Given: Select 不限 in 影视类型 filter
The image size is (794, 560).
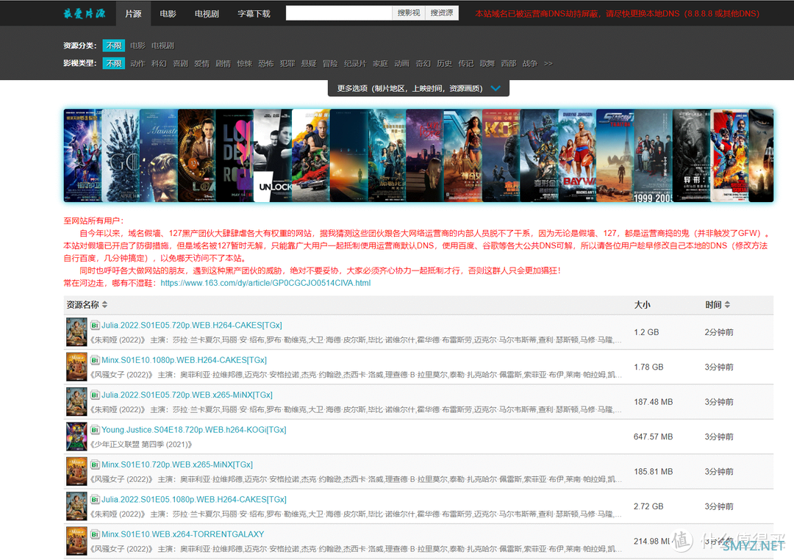Looking at the screenshot, I should coord(113,63).
